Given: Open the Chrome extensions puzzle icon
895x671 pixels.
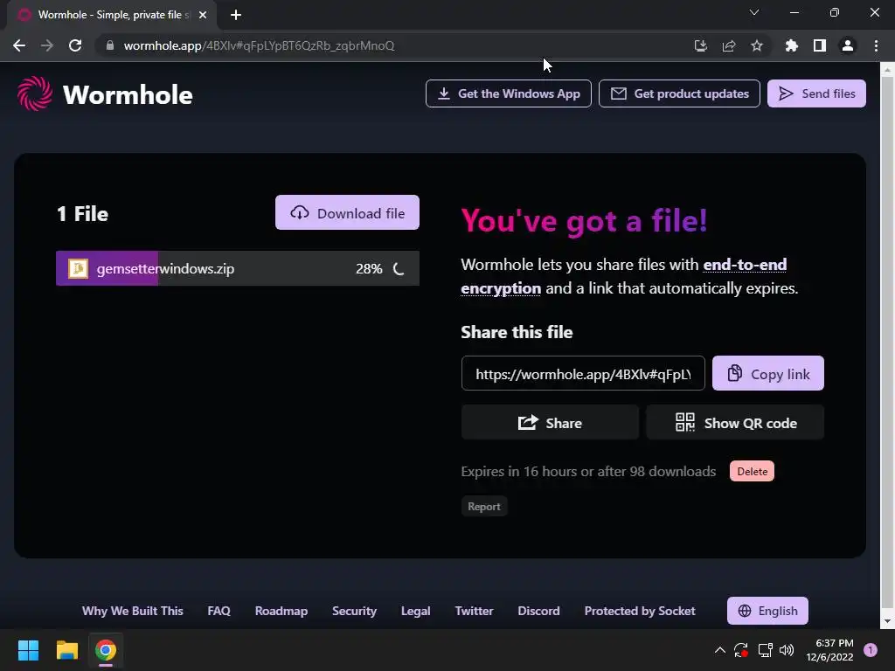Looking at the screenshot, I should 791,45.
